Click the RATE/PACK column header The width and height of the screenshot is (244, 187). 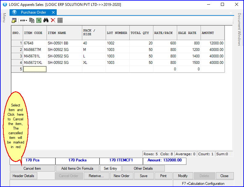point(165,33)
